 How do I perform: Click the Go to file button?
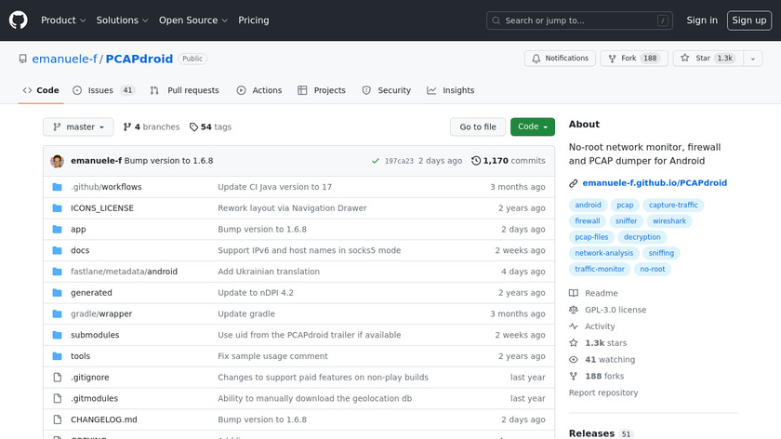click(478, 127)
